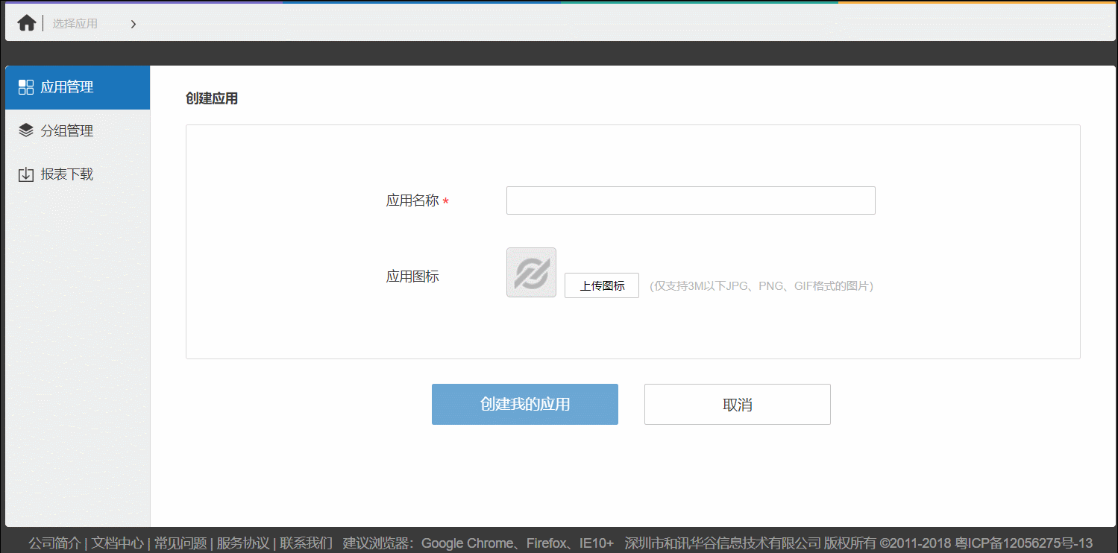Click the 选择应用 breadcrumb text
Screen dimensions: 1118x553
[x=75, y=24]
